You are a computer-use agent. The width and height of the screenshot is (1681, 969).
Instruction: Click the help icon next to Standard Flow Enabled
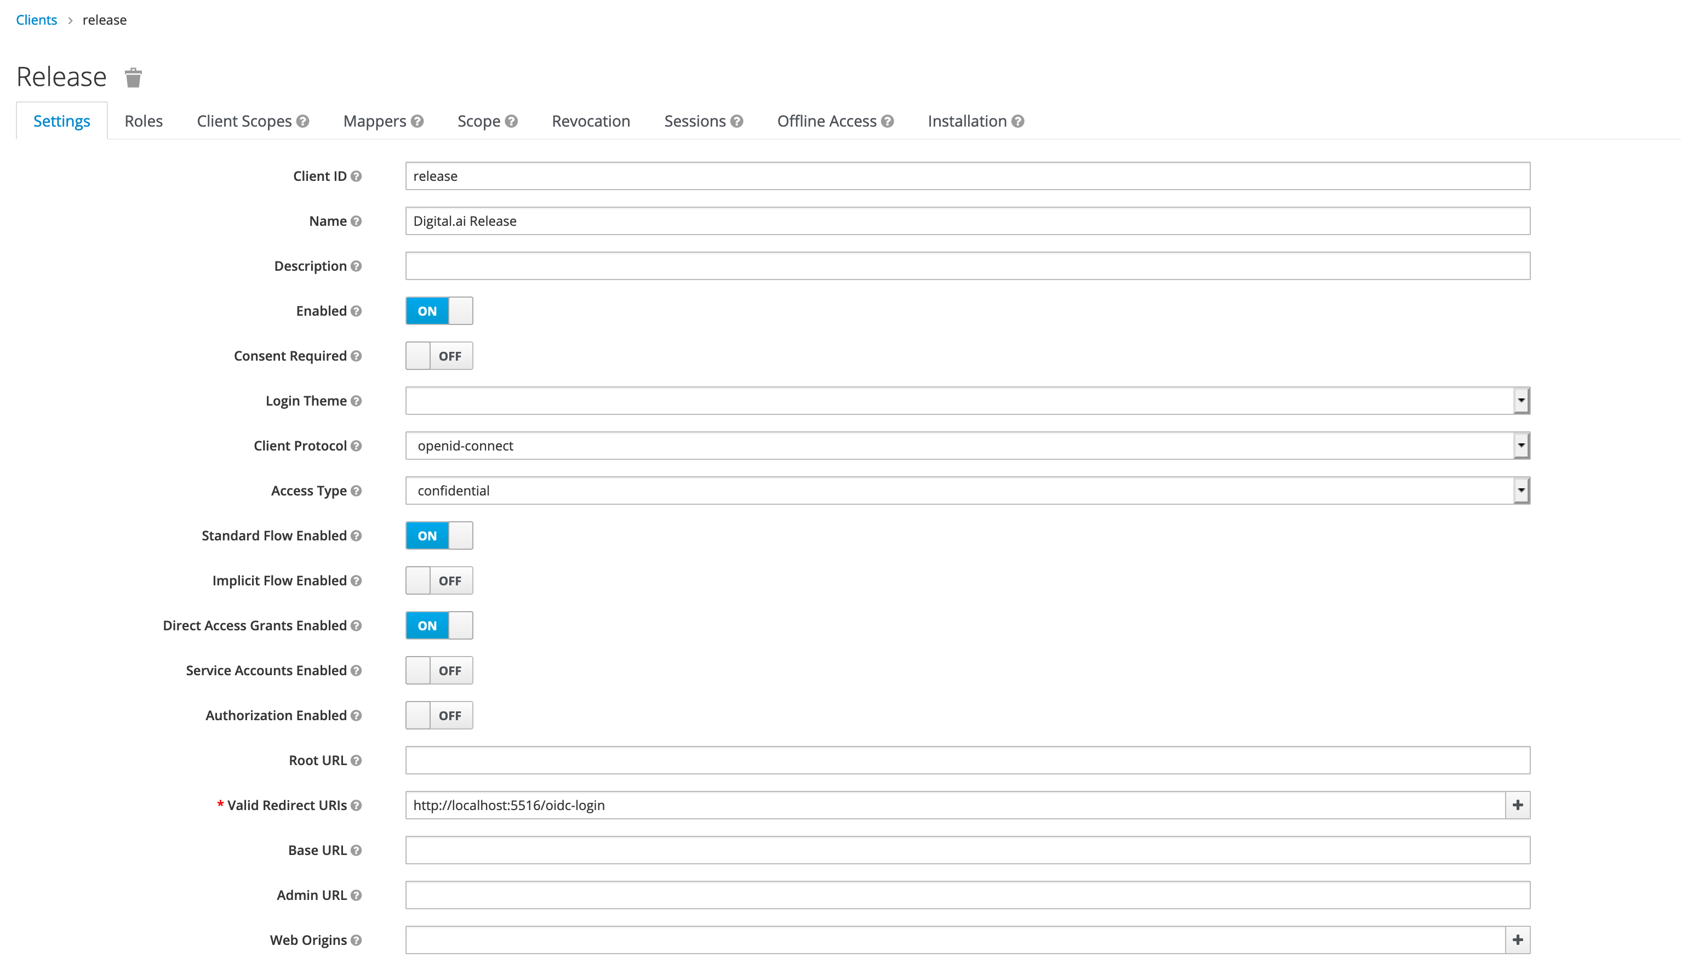click(x=358, y=536)
